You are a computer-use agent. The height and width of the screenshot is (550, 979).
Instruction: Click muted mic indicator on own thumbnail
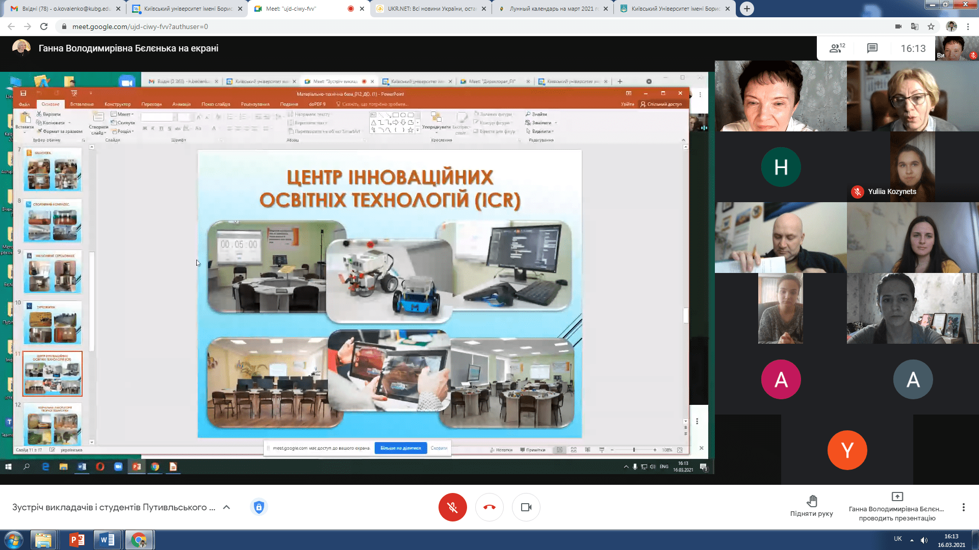coord(973,56)
